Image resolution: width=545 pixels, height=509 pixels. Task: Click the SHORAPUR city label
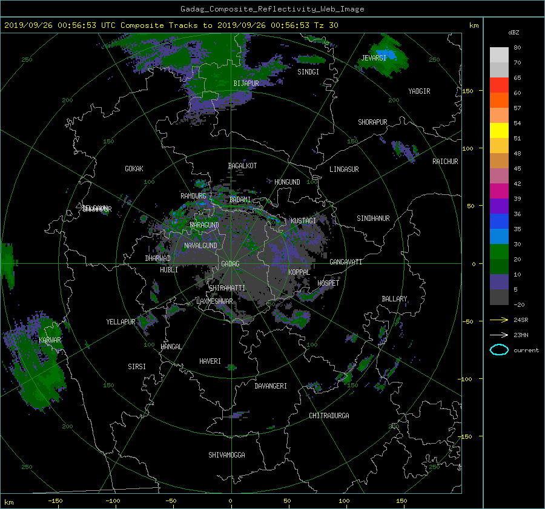pos(372,122)
